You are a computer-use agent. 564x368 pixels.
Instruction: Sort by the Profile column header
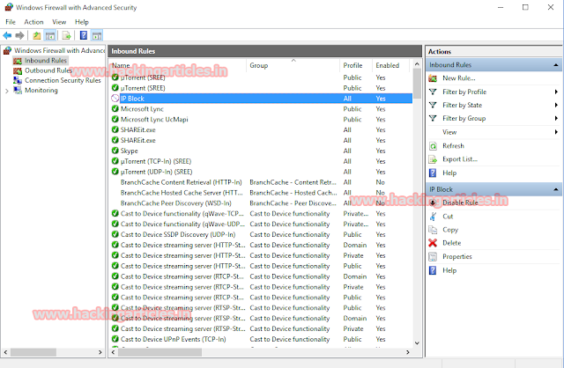(356, 65)
